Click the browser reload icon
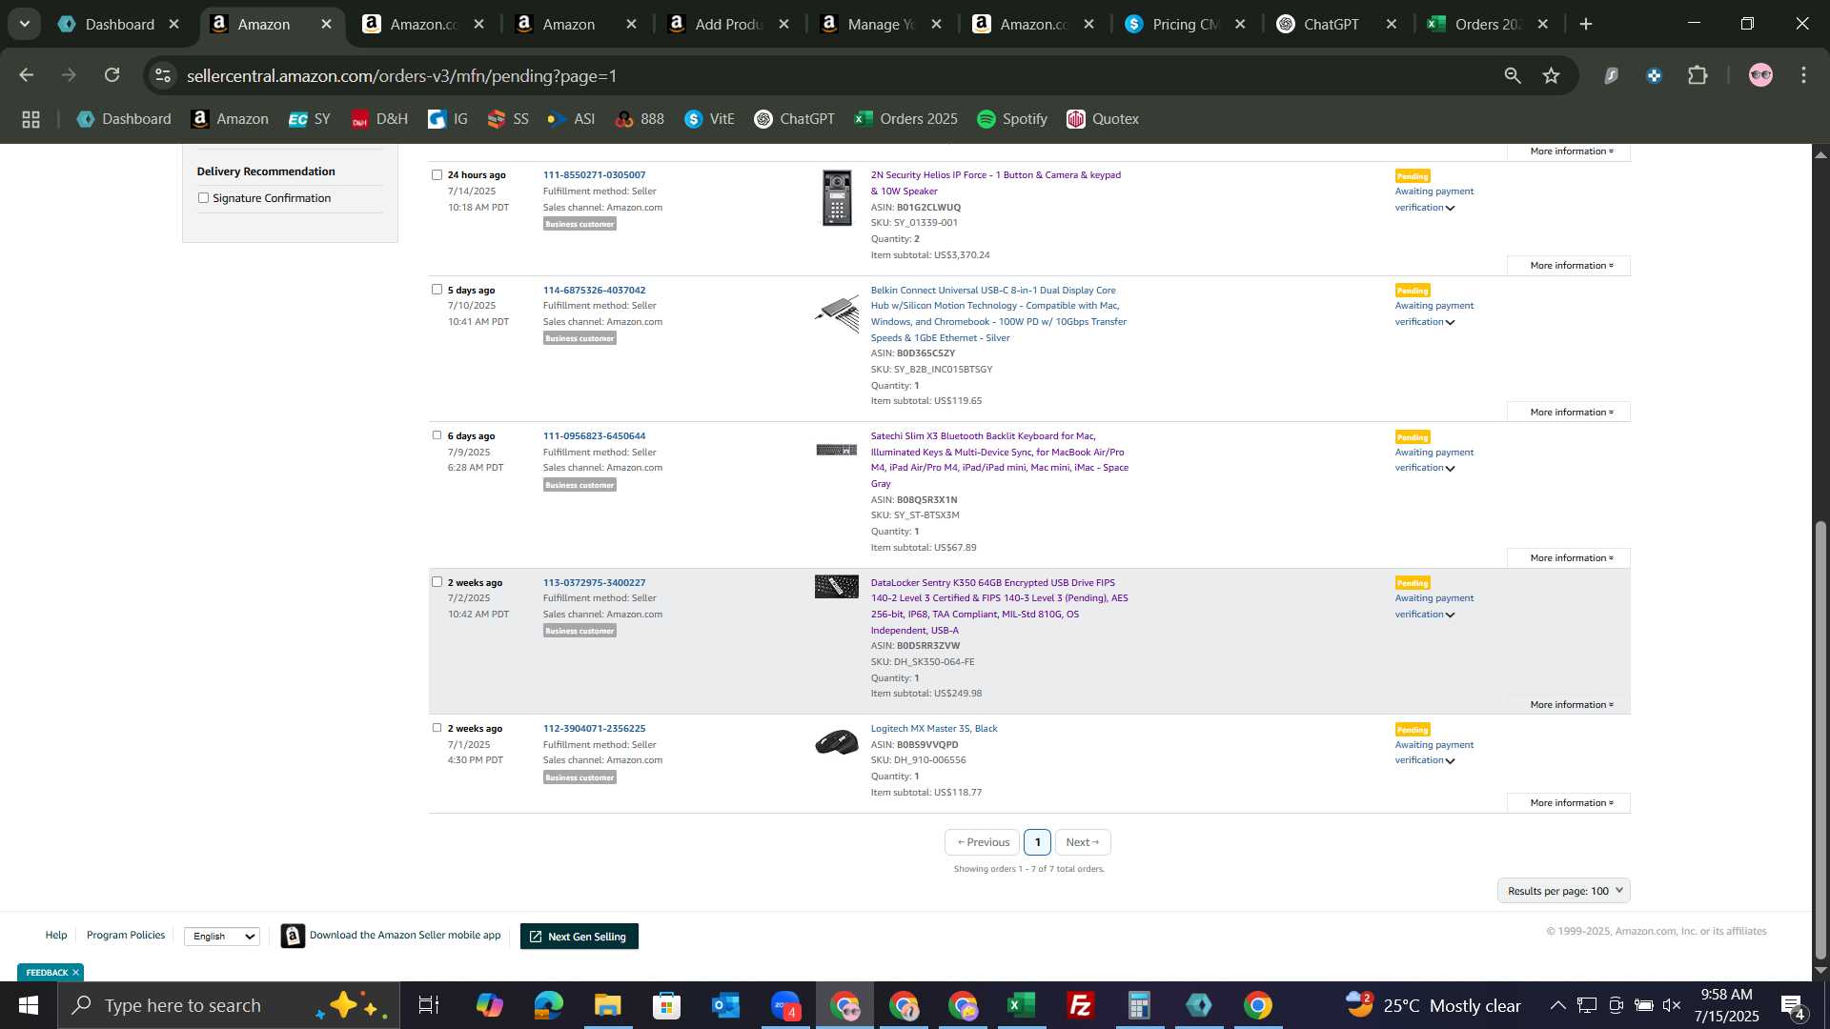1830x1029 pixels. click(x=112, y=75)
